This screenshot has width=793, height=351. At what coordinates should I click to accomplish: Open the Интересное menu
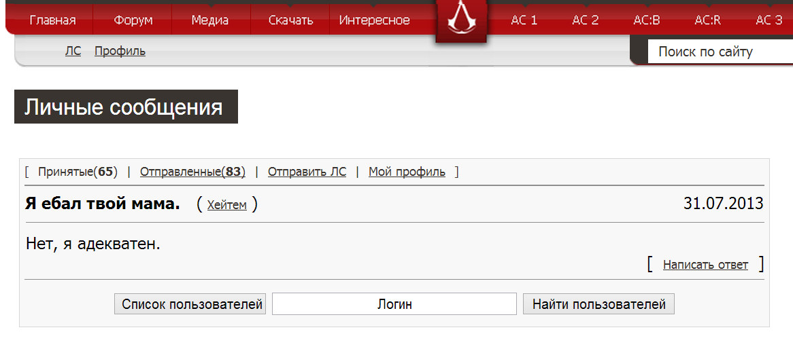374,20
